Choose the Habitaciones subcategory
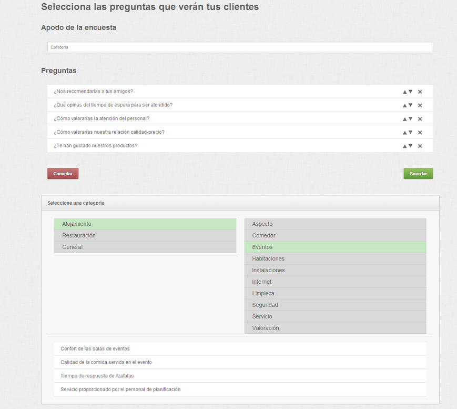 click(334, 258)
